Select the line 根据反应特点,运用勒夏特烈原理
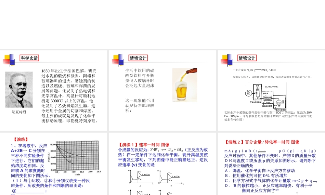 pyautogui.click(x=272, y=77)
